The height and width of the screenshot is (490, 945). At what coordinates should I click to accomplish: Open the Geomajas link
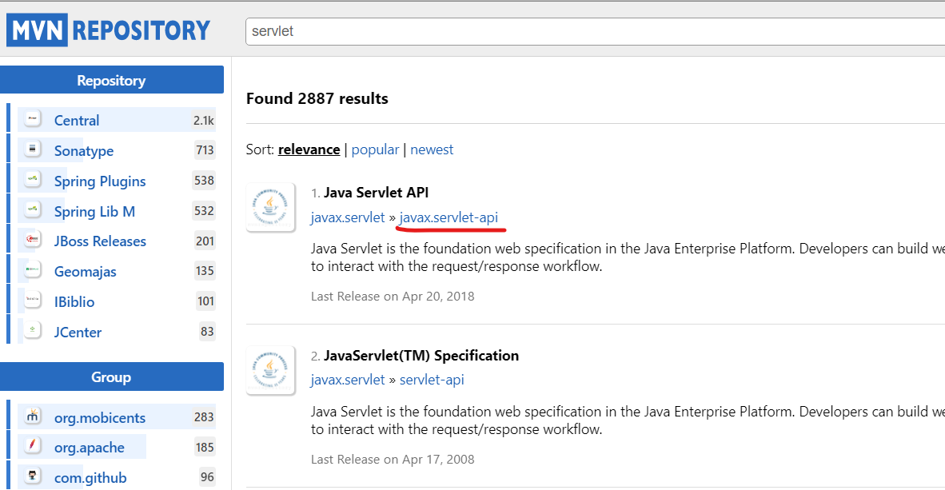(x=85, y=272)
